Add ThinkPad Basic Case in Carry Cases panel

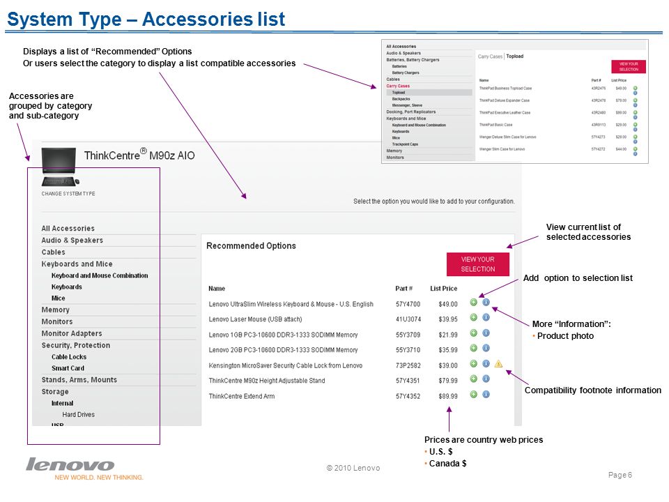pos(636,125)
